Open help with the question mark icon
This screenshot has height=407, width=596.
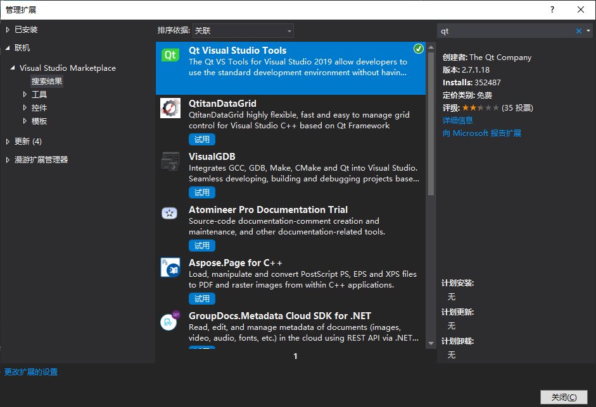coord(552,9)
